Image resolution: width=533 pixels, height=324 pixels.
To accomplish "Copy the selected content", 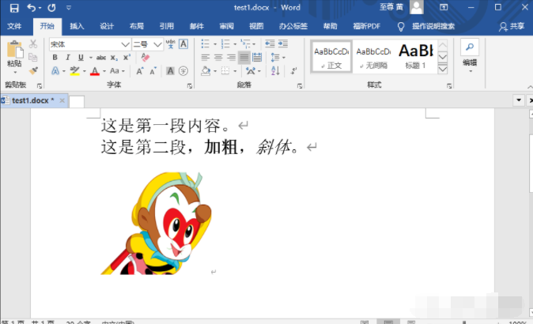I will tap(33, 57).
